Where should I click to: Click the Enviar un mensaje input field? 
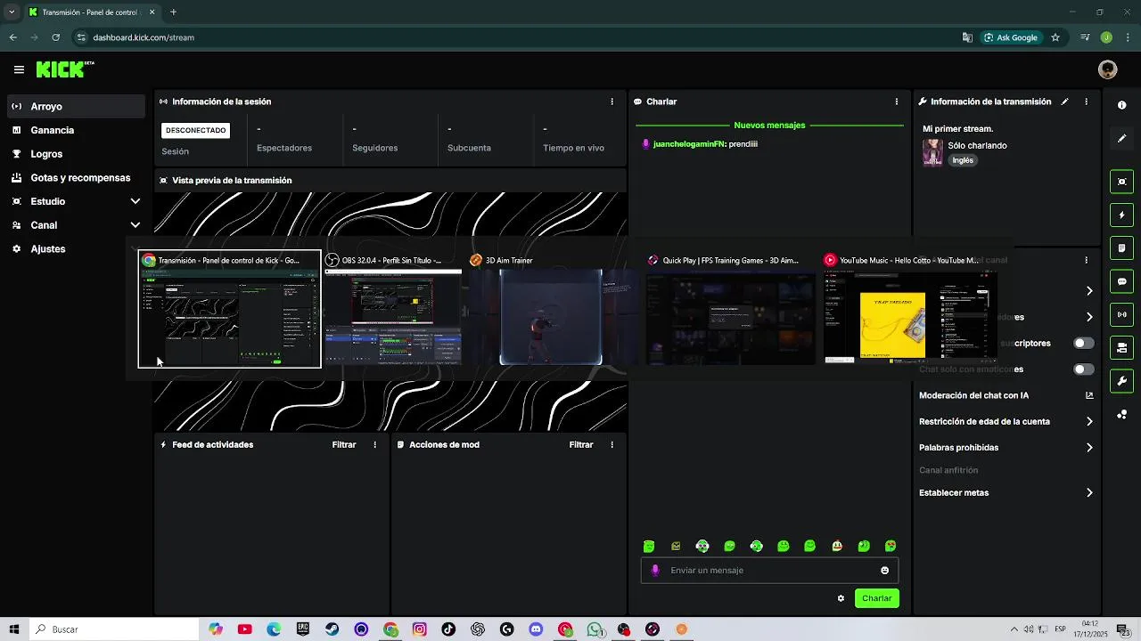coord(769,571)
